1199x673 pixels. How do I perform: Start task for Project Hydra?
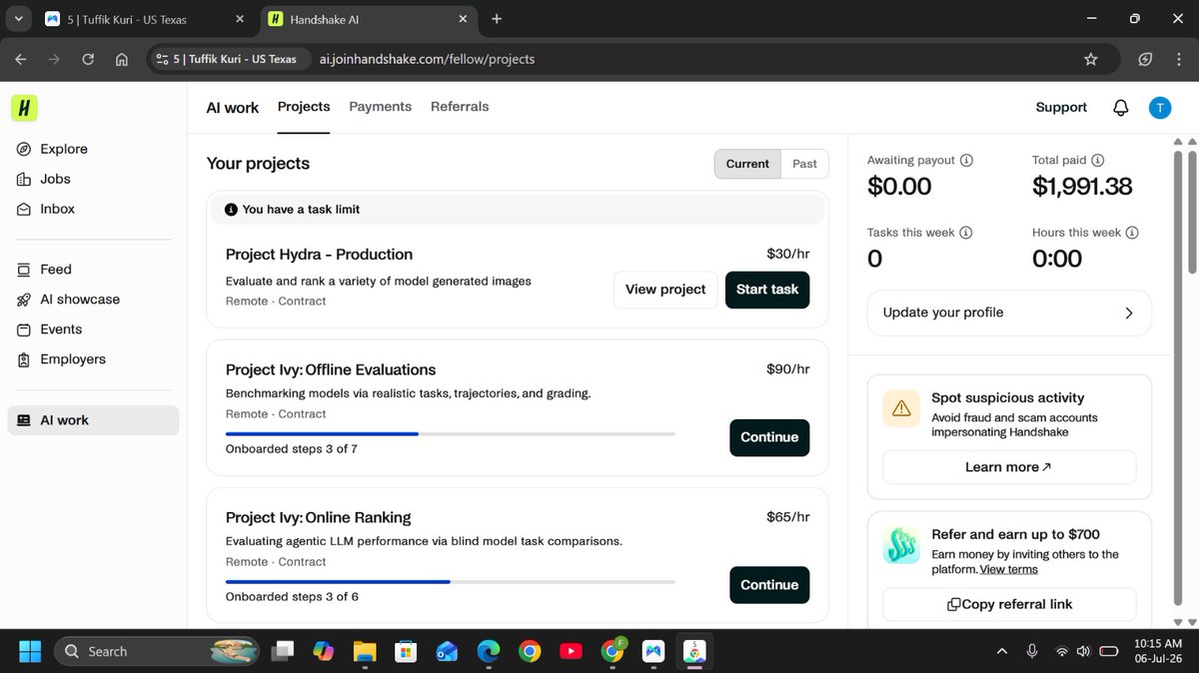(x=767, y=290)
